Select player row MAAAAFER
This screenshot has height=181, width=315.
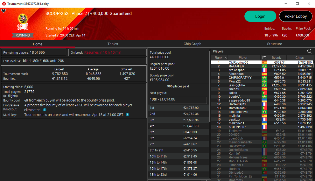262,66
